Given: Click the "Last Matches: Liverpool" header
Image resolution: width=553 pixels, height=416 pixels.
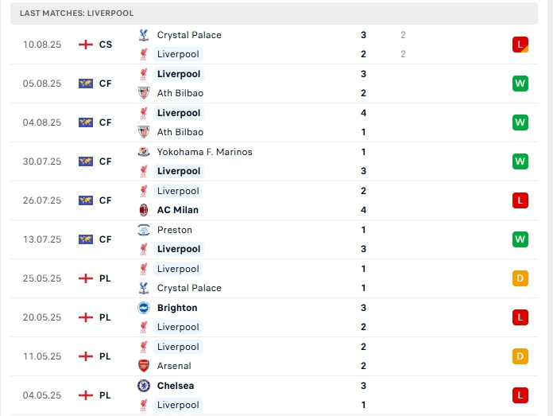Looking at the screenshot, I should pos(77,14).
